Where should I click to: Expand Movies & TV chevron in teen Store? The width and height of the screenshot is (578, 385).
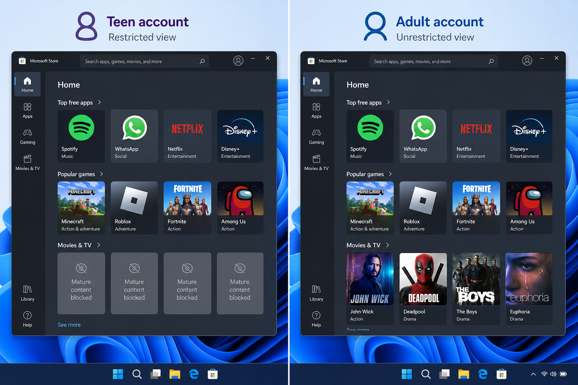[99, 245]
